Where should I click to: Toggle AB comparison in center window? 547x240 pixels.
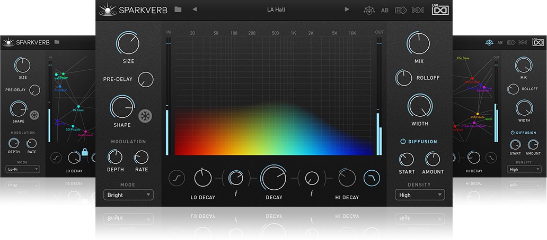click(x=384, y=10)
